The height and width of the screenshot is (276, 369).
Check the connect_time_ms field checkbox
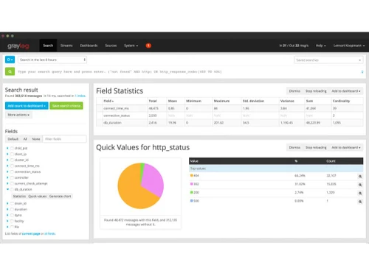click(x=12, y=166)
